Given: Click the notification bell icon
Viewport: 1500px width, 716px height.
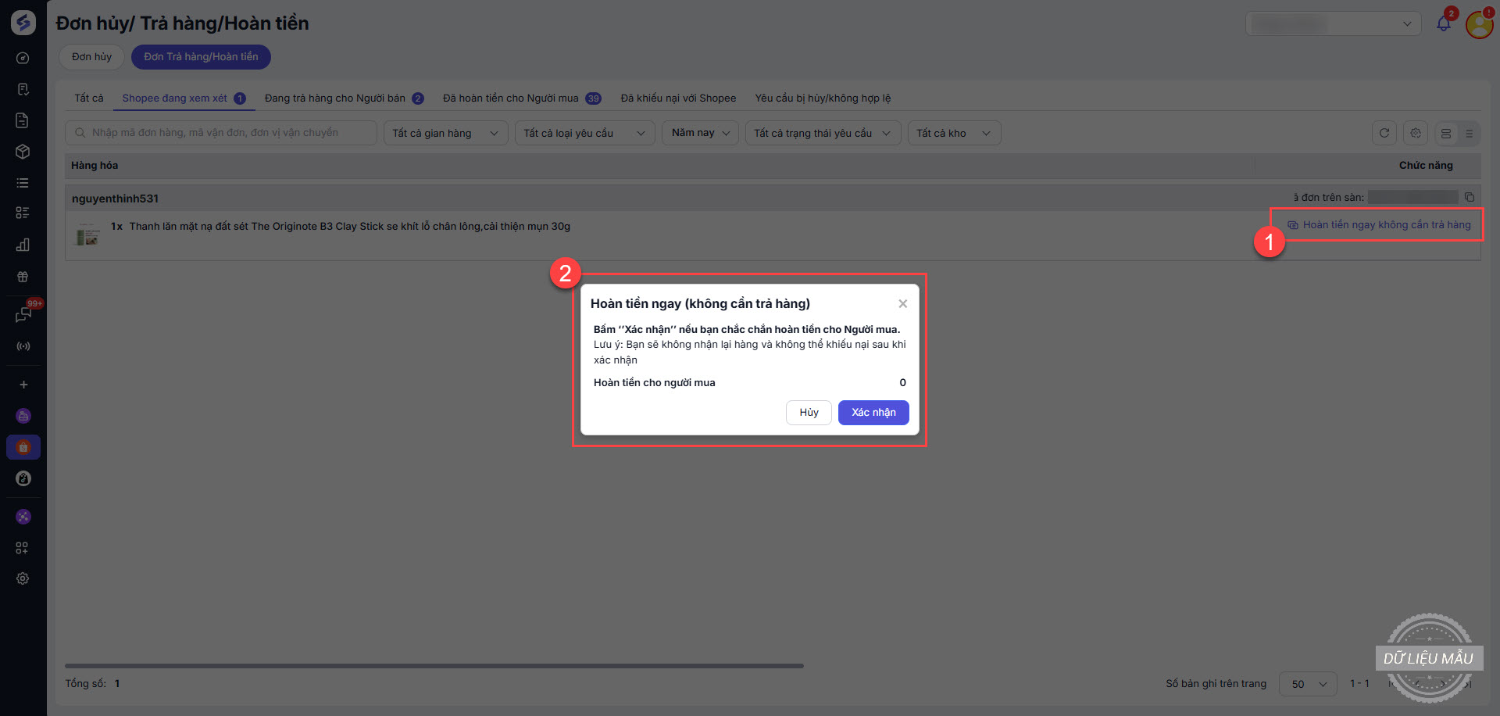Looking at the screenshot, I should [x=1443, y=23].
